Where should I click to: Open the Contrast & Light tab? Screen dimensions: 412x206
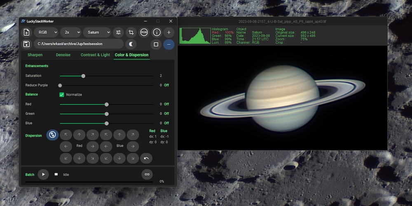tap(95, 55)
